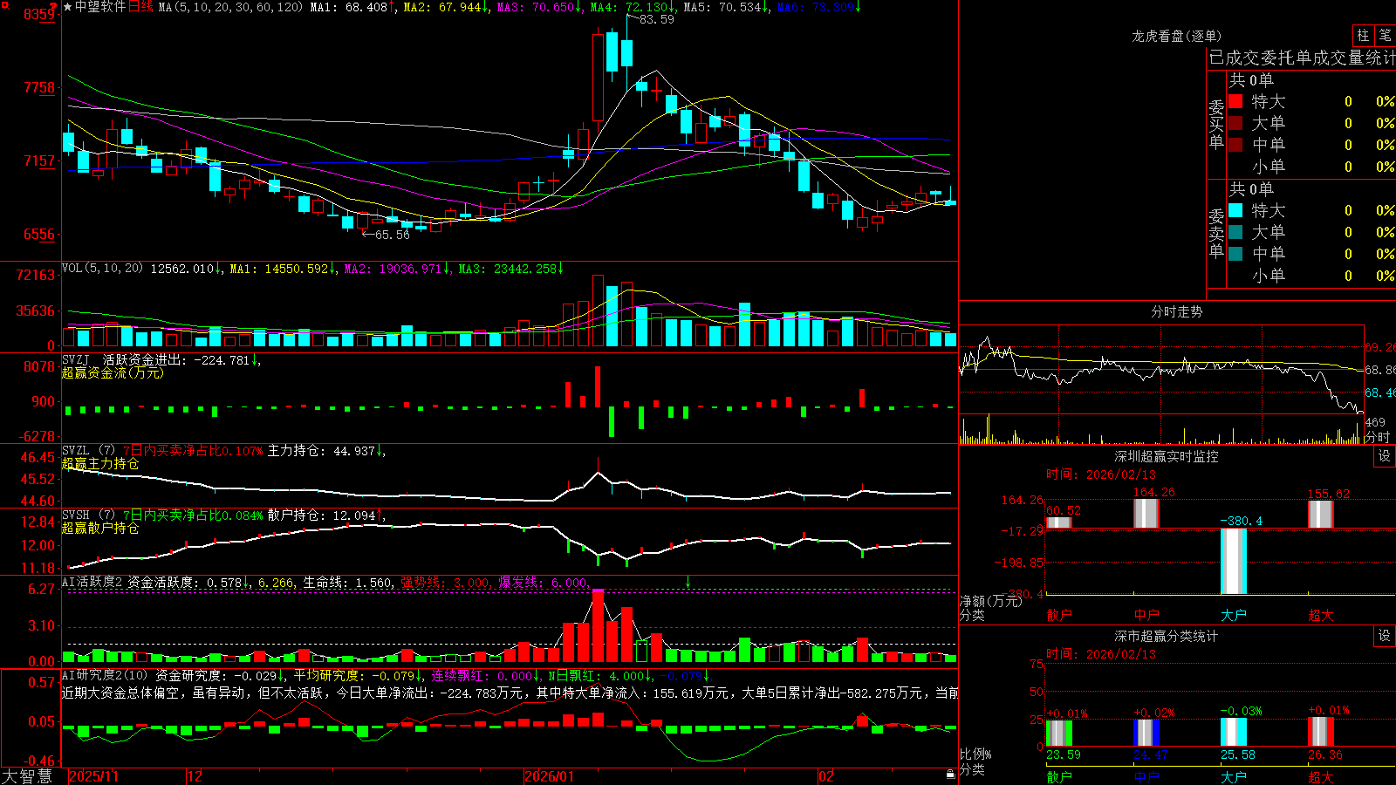Select the 龙虎看盘(逐单) panel title
The image size is (1396, 785).
coord(1176,36)
